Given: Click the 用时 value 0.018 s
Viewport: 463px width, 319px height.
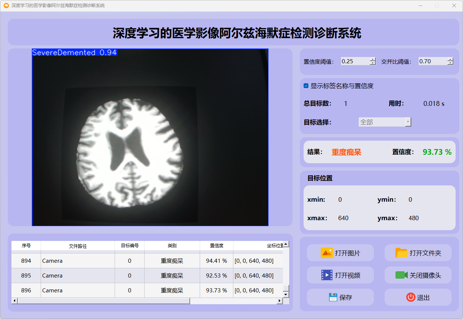Looking at the screenshot, I should point(434,104).
